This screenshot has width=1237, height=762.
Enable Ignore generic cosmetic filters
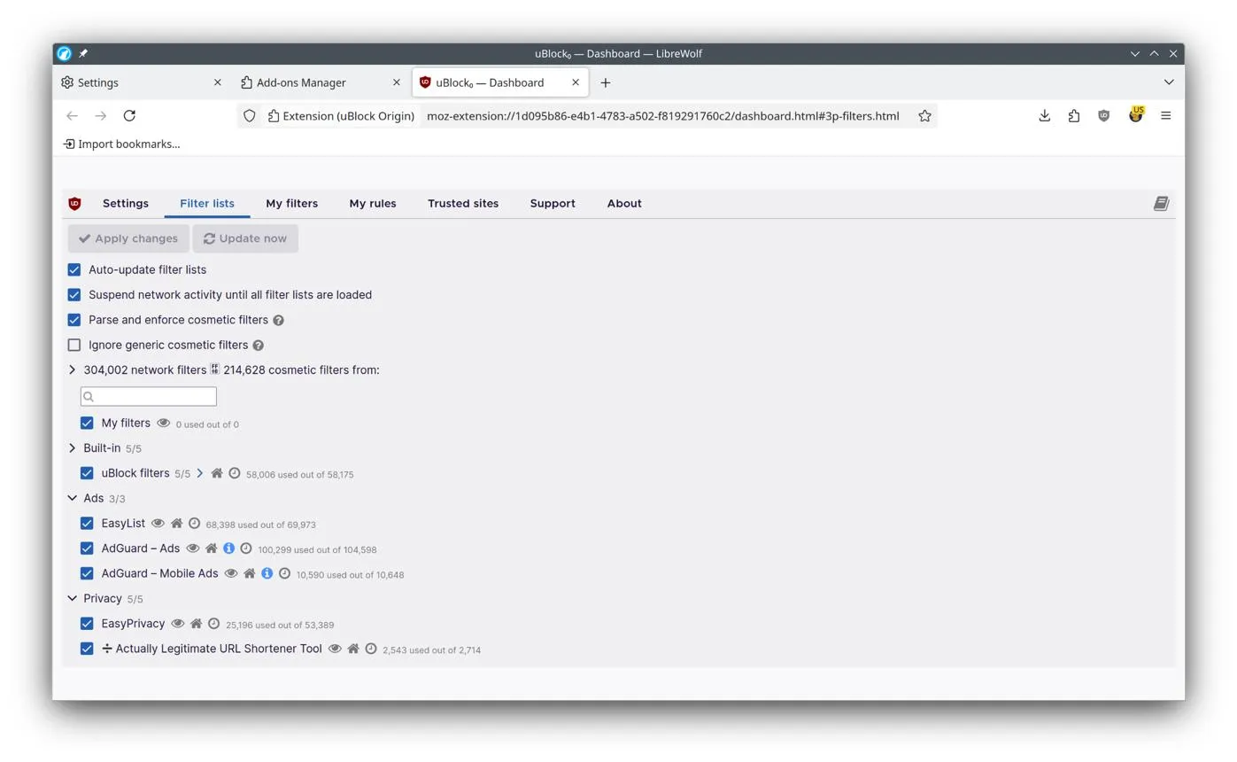click(x=74, y=345)
